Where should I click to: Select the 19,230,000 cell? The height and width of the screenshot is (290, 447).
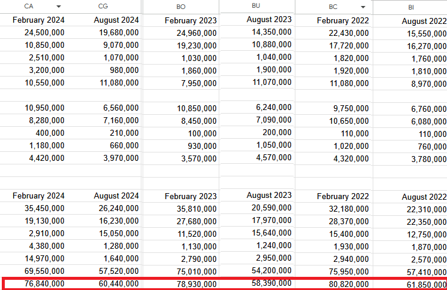pyautogui.click(x=197, y=46)
